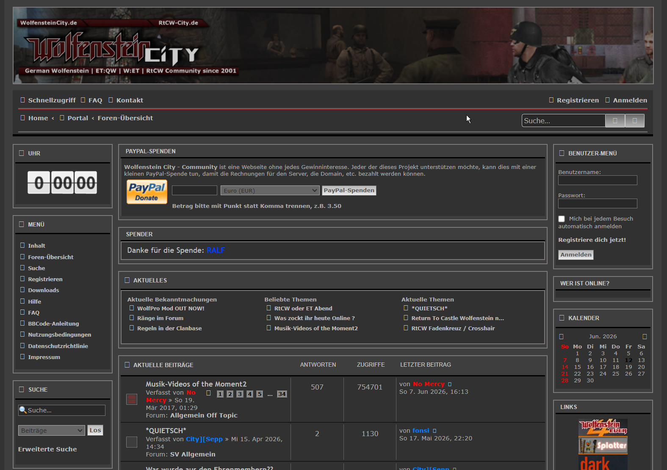Click the topic icon of Musik-Videos of the Moment2
This screenshot has width=667, height=470.
(x=132, y=399)
